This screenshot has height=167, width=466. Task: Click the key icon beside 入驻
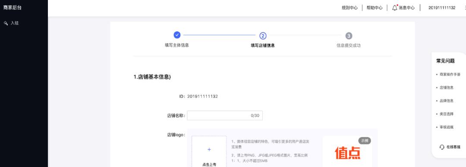[x=6, y=23]
